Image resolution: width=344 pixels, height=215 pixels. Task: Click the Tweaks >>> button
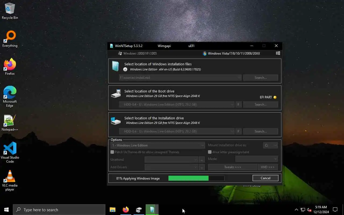232,167
